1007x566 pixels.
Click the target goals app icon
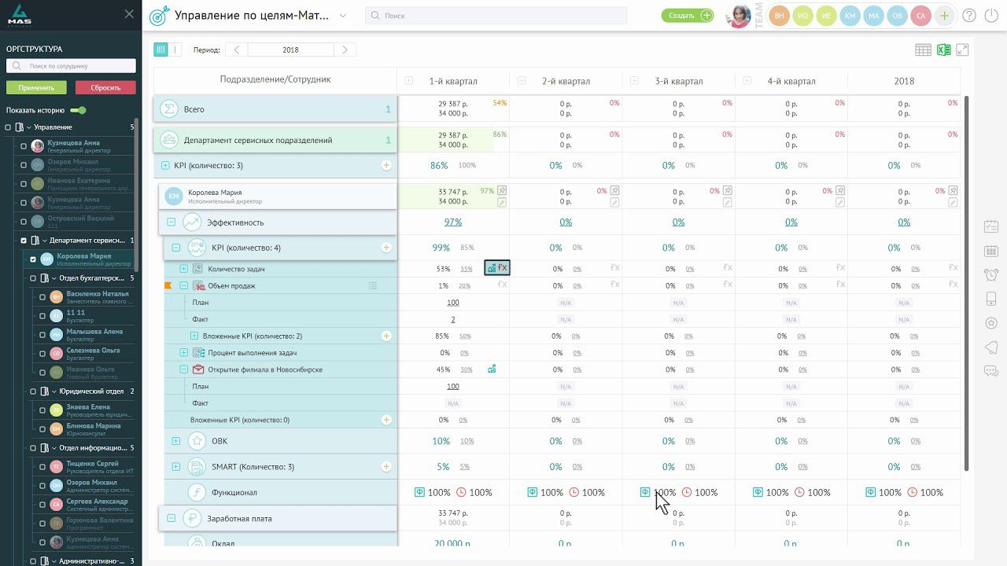coord(159,16)
